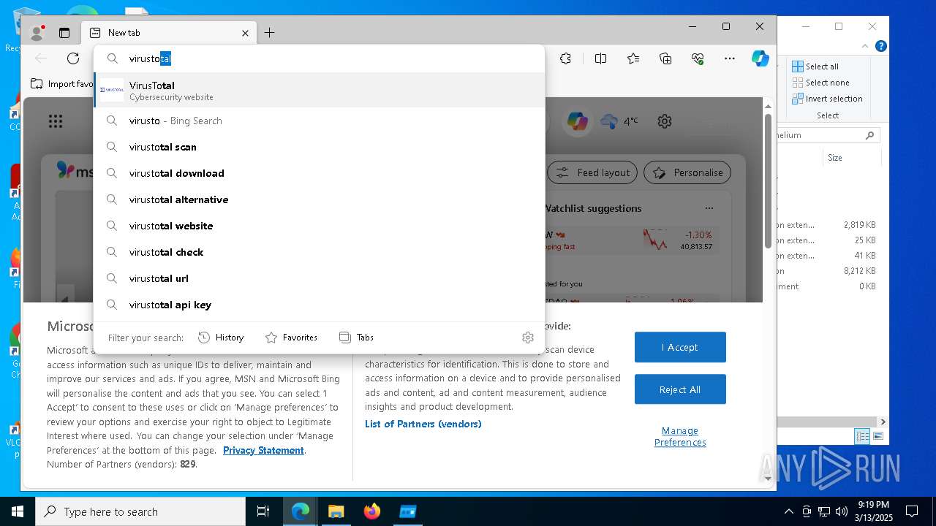Image resolution: width=936 pixels, height=526 pixels.
Task: Pick the 'virustotal url' suggestion
Action: pos(320,278)
